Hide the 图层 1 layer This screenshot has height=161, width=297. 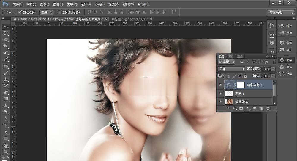[x=220, y=94]
